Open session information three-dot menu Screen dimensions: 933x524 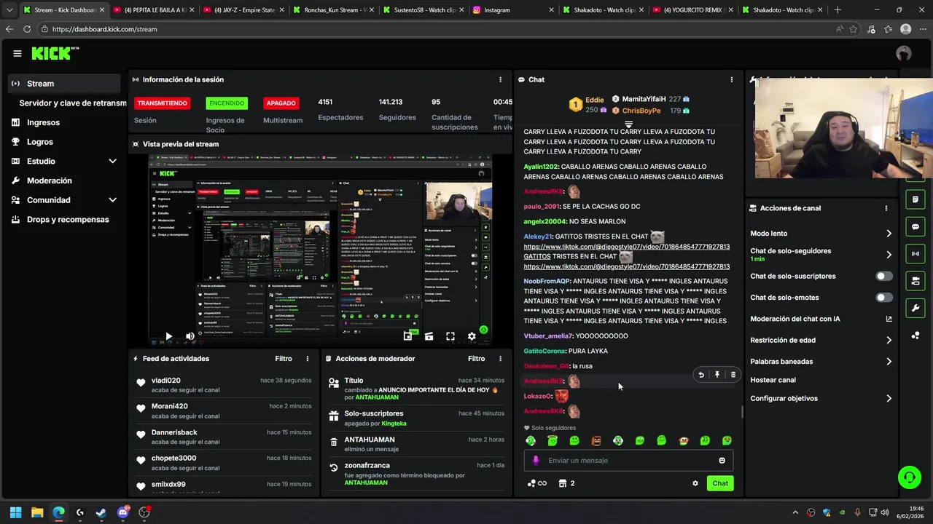[x=500, y=80]
